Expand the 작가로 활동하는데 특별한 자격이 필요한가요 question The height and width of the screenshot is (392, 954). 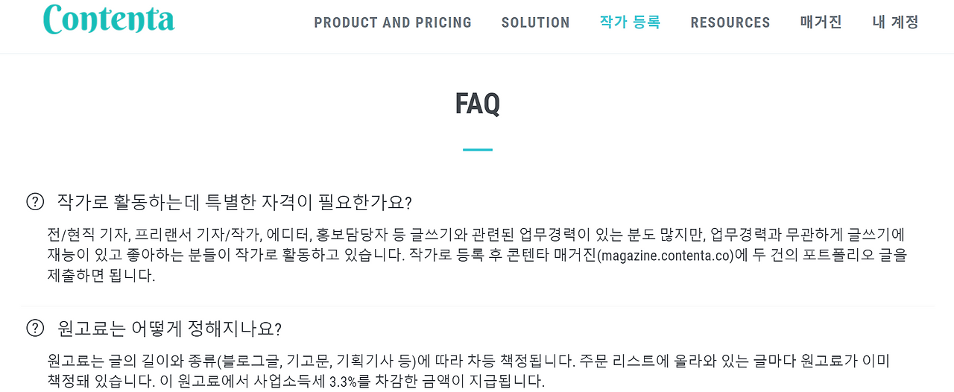coord(235,202)
